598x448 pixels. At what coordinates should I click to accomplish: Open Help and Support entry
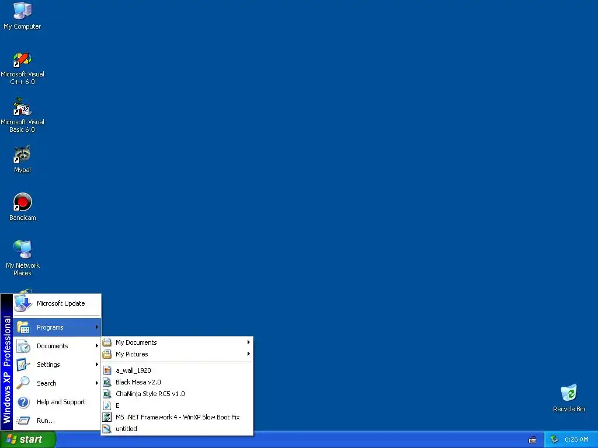pos(57,402)
